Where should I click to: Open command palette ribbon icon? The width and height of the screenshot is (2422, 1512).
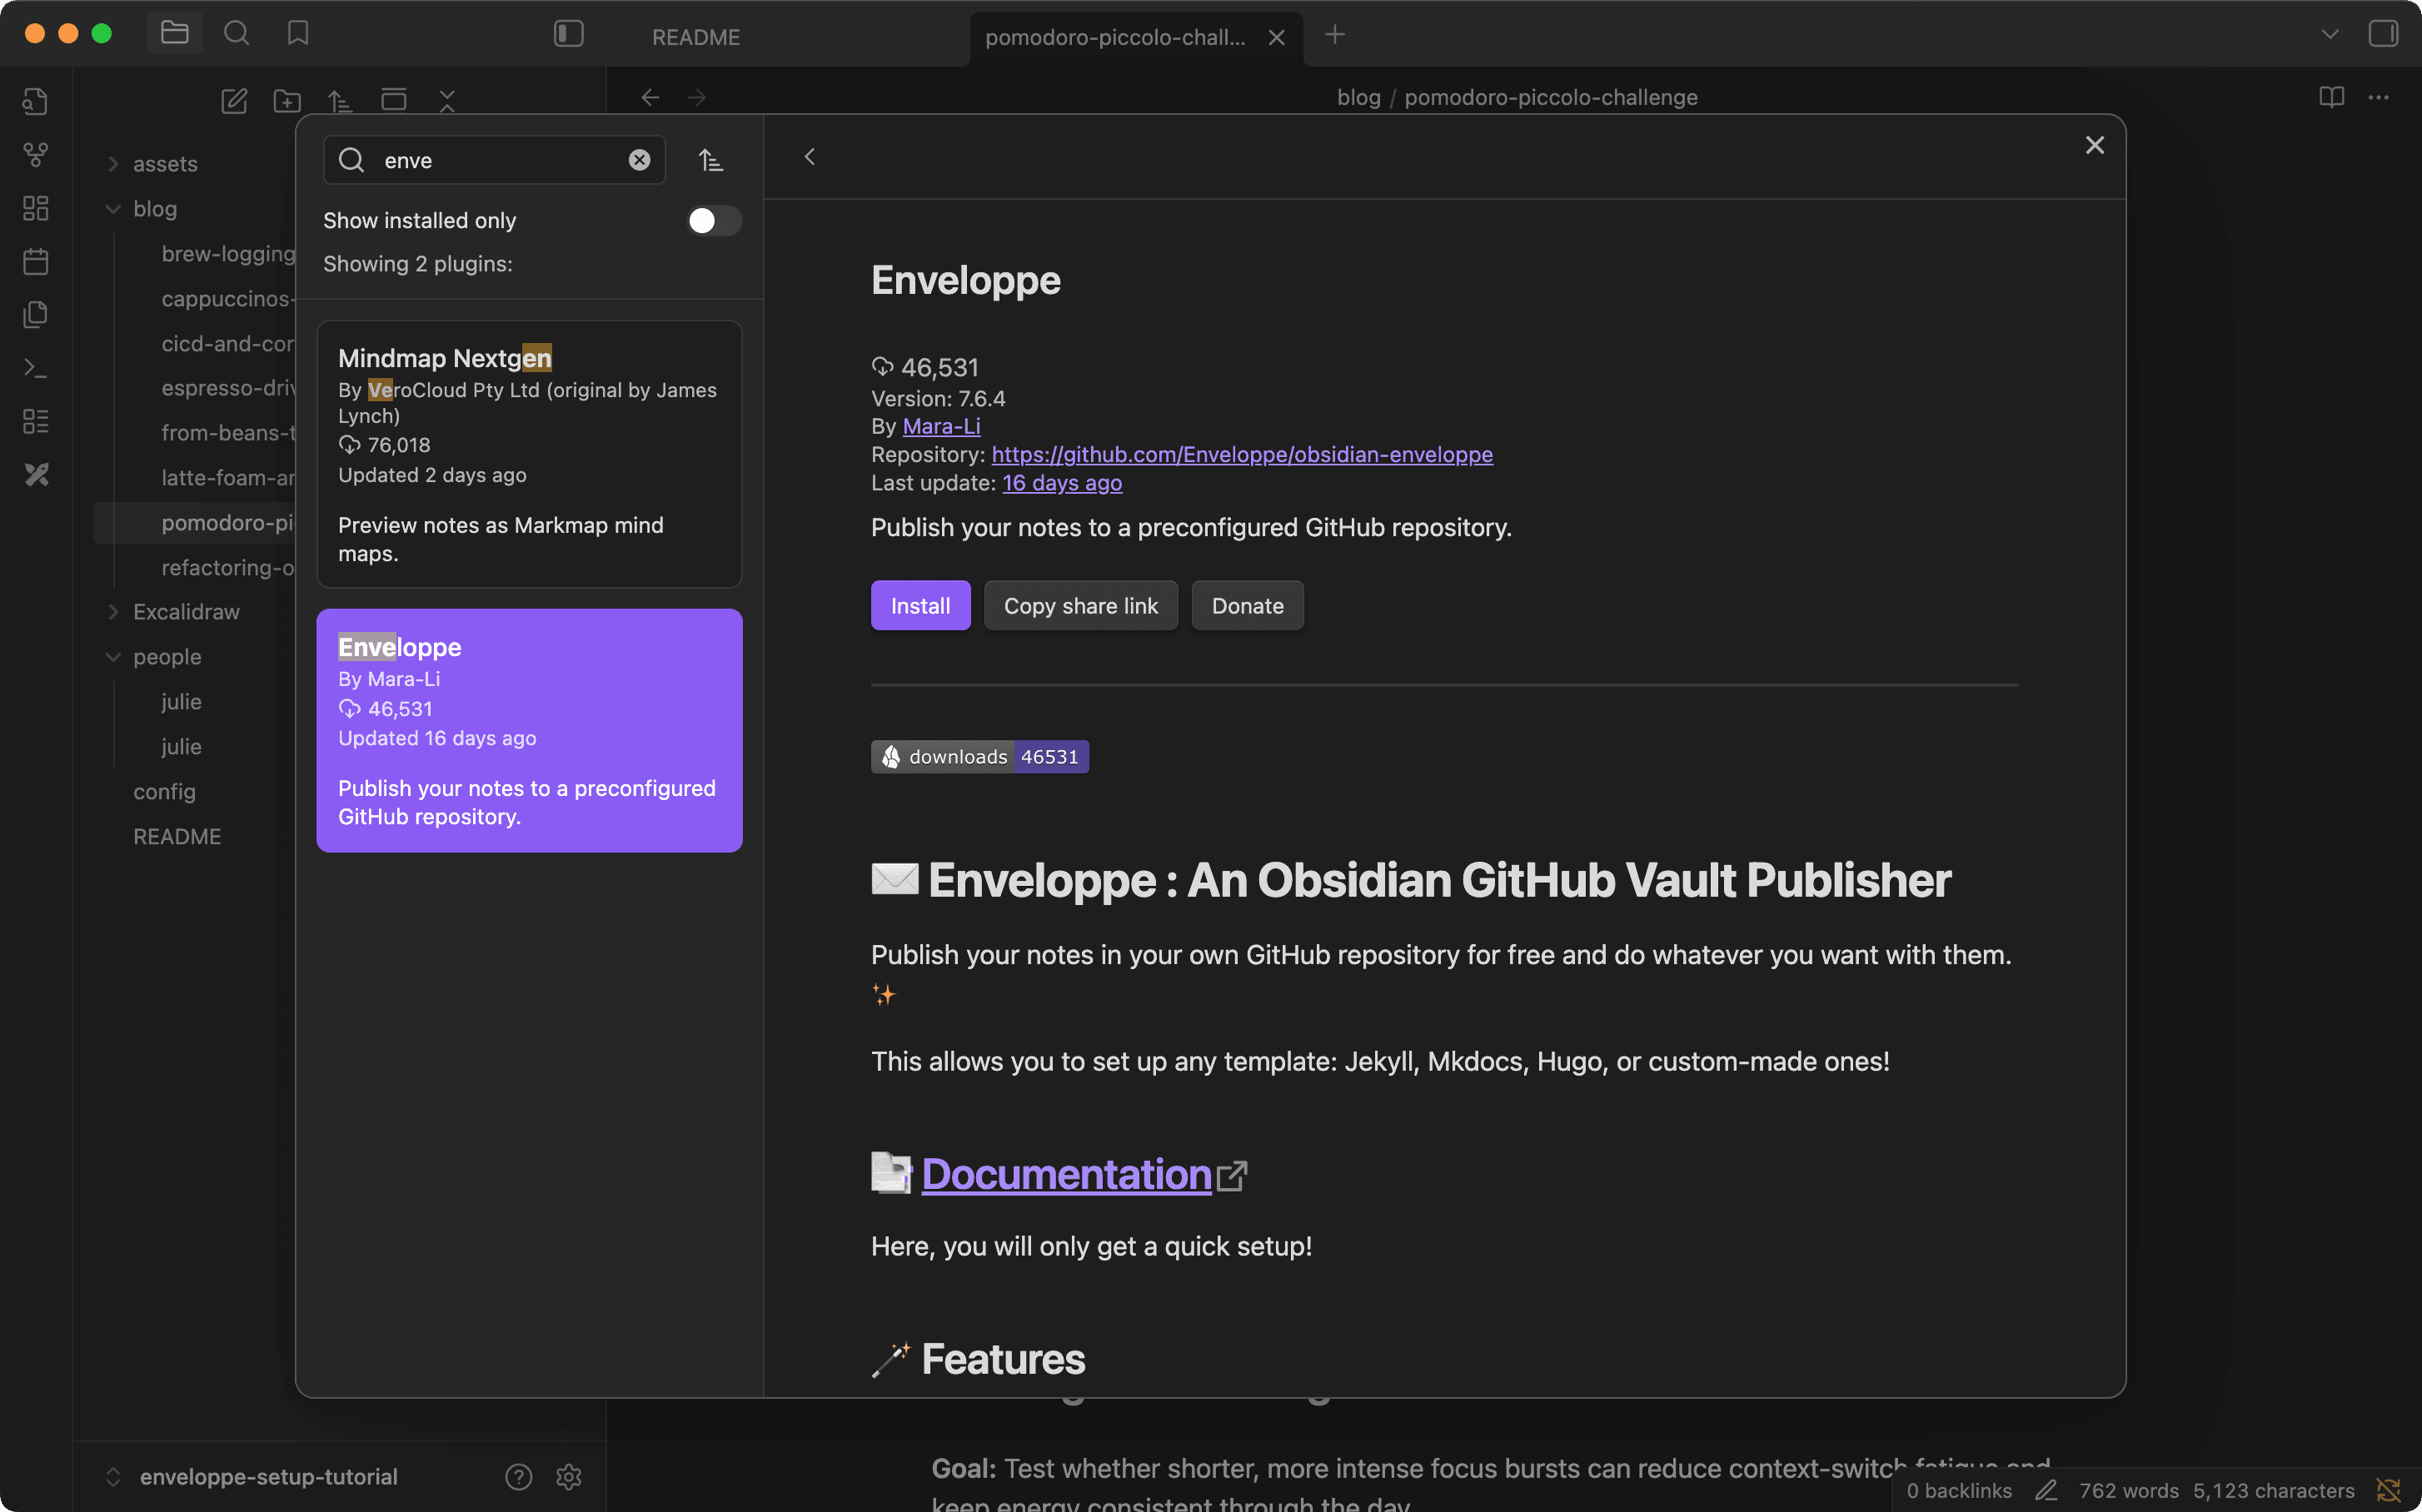pos(36,368)
